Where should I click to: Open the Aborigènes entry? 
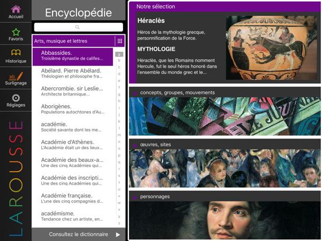tap(73, 109)
